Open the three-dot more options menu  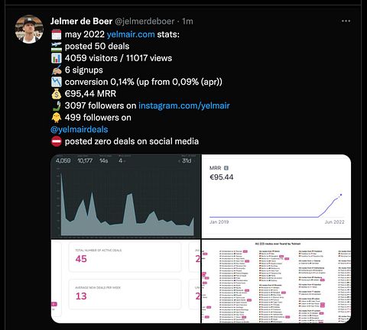(346, 21)
